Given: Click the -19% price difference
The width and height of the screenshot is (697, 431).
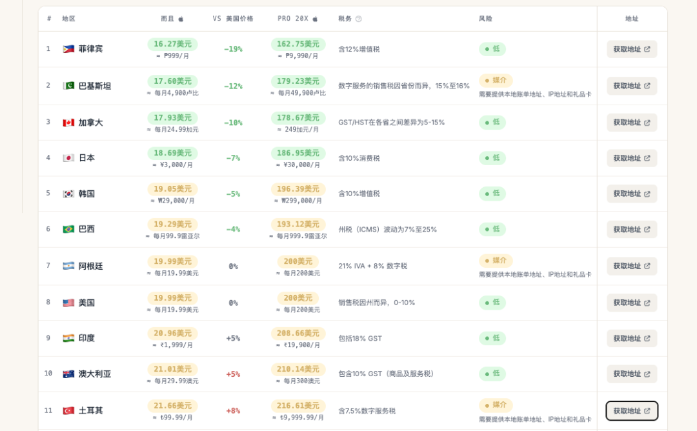Looking at the screenshot, I should coord(233,49).
